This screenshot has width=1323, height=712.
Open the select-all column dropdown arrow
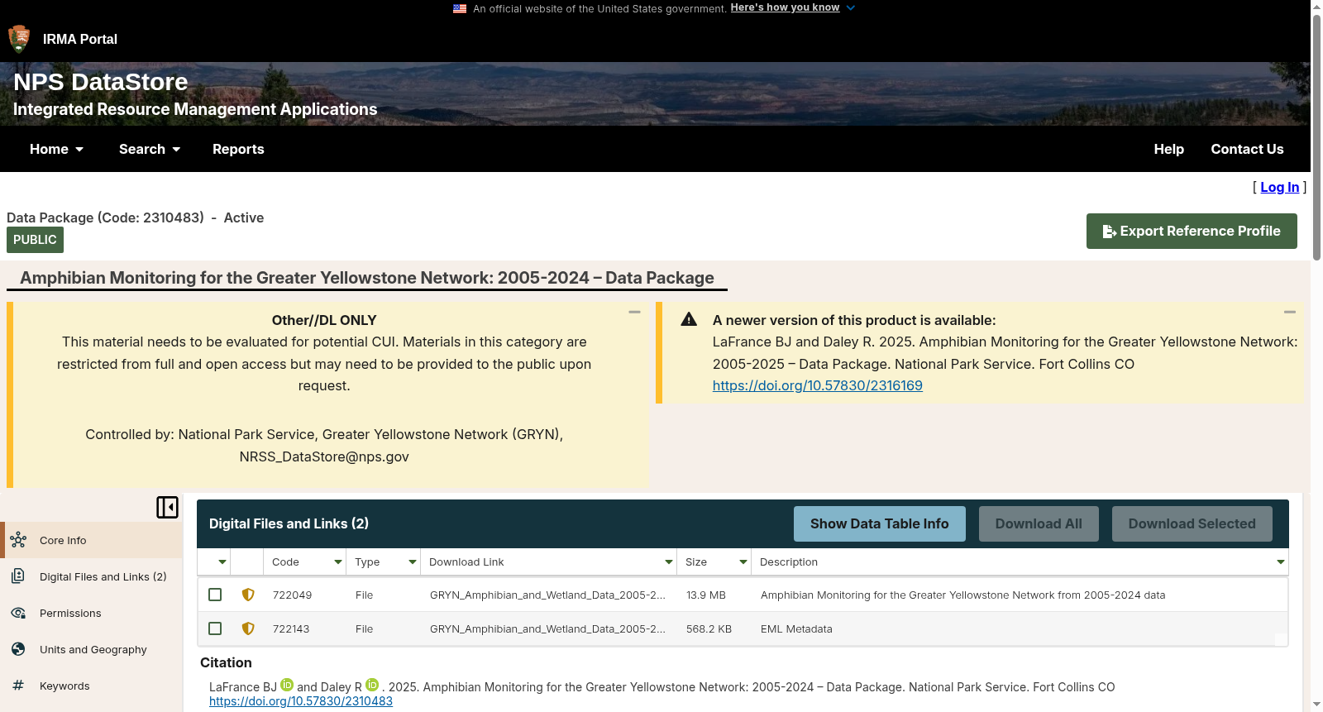[222, 562]
